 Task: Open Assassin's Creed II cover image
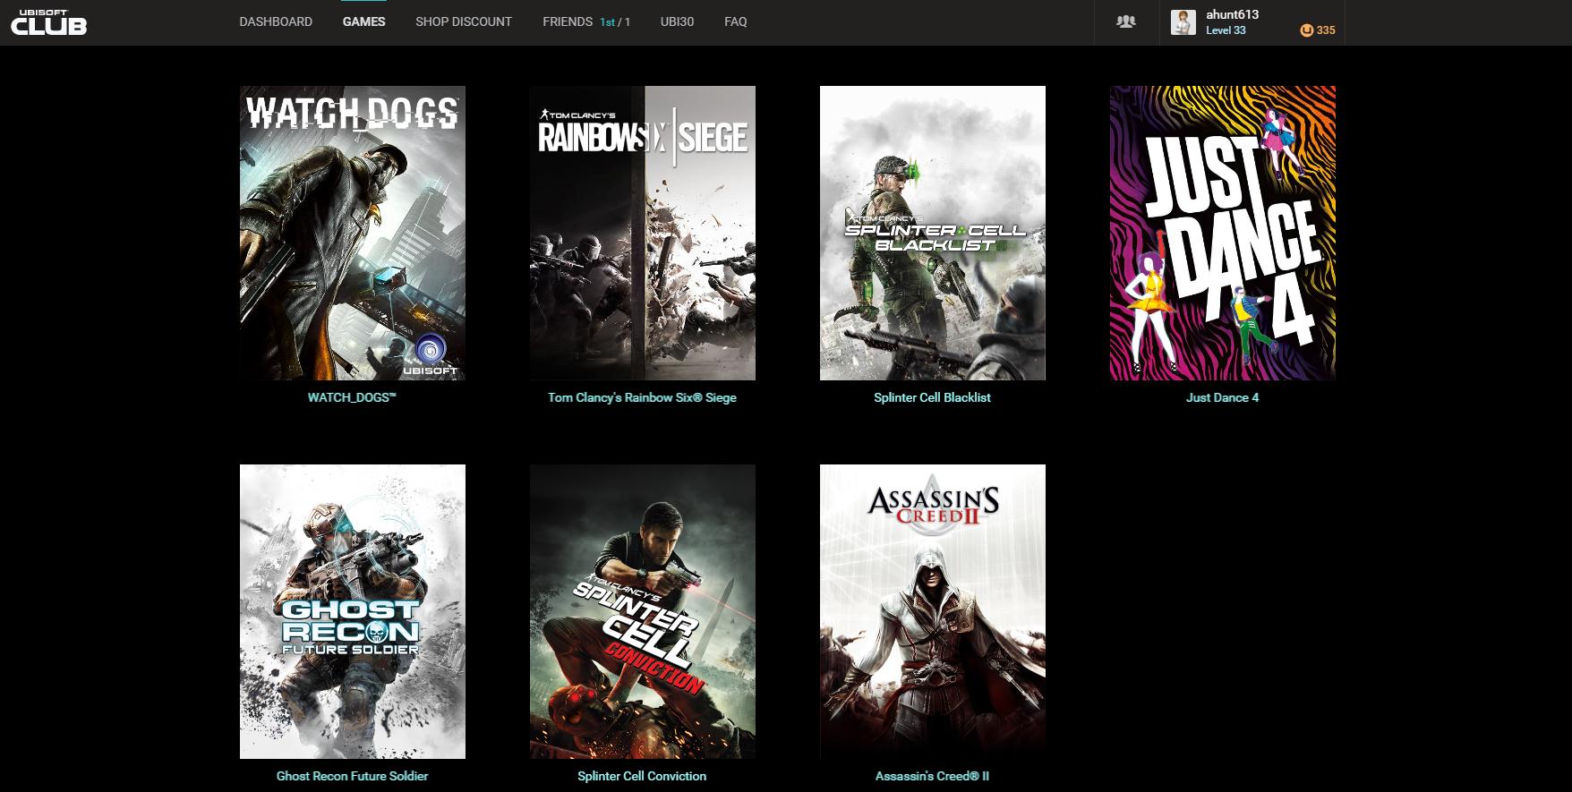pyautogui.click(x=933, y=611)
